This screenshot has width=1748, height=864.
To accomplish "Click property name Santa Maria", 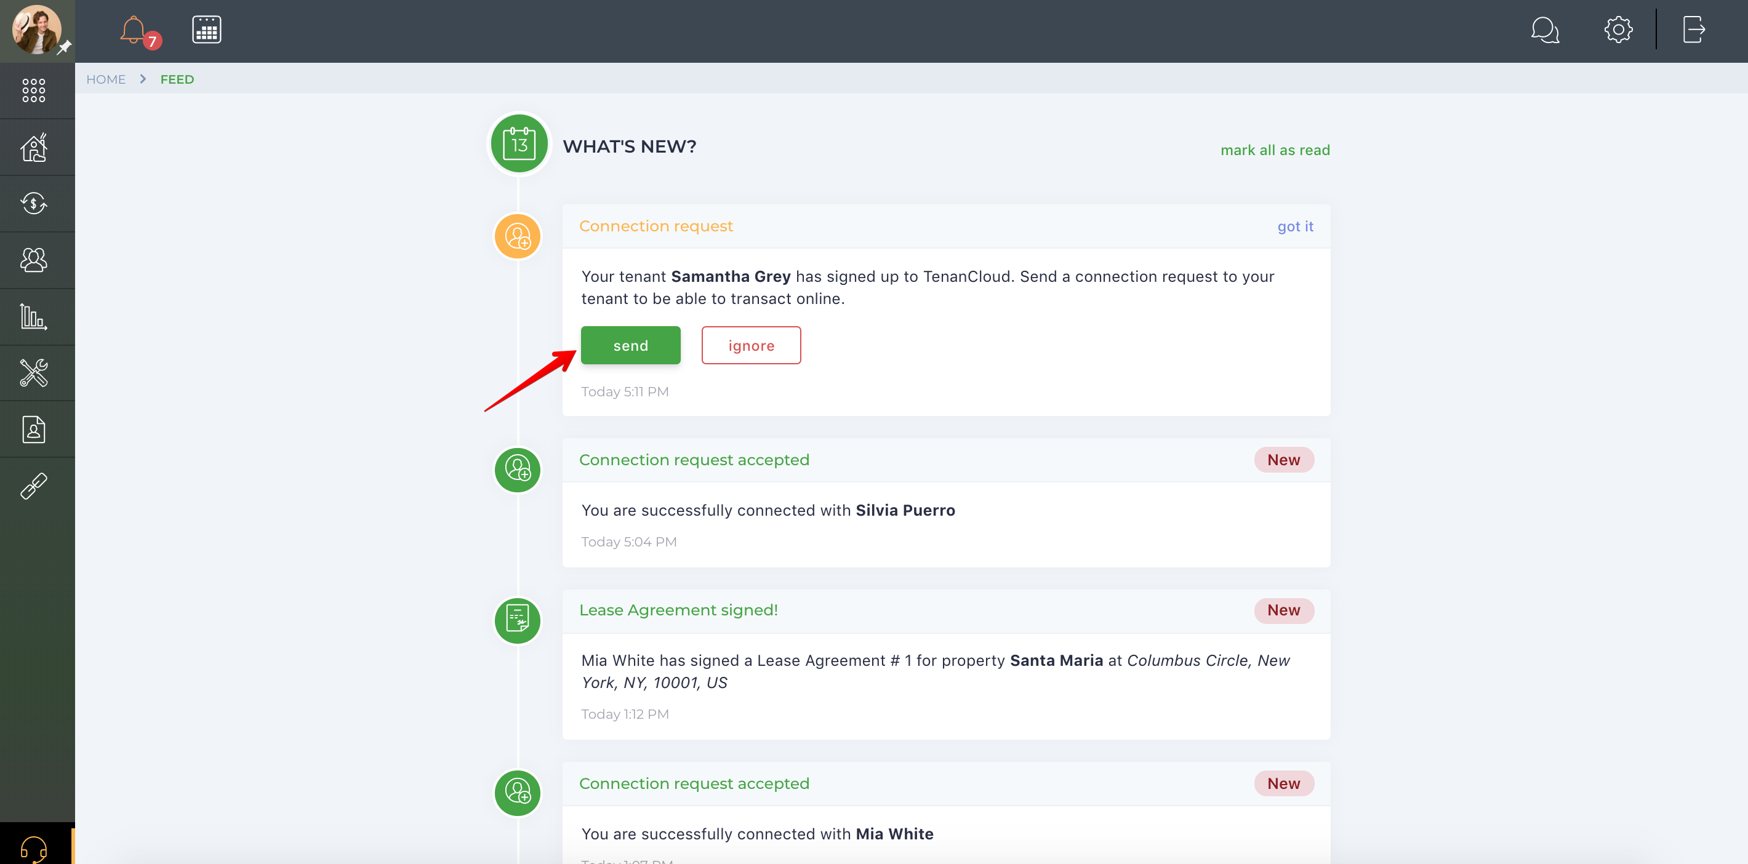I will [1057, 661].
